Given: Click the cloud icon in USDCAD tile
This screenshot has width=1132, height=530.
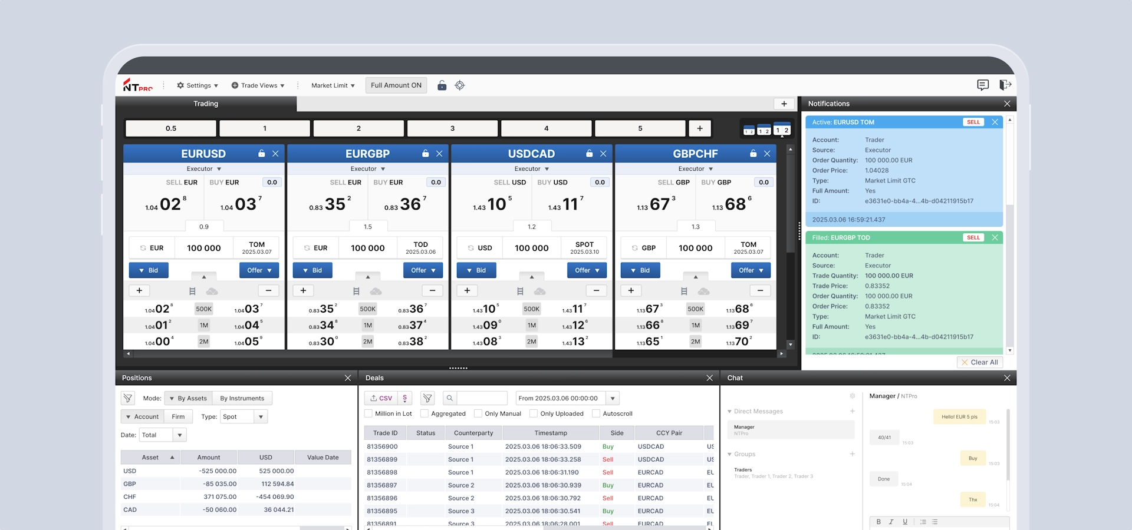Looking at the screenshot, I should 539,291.
